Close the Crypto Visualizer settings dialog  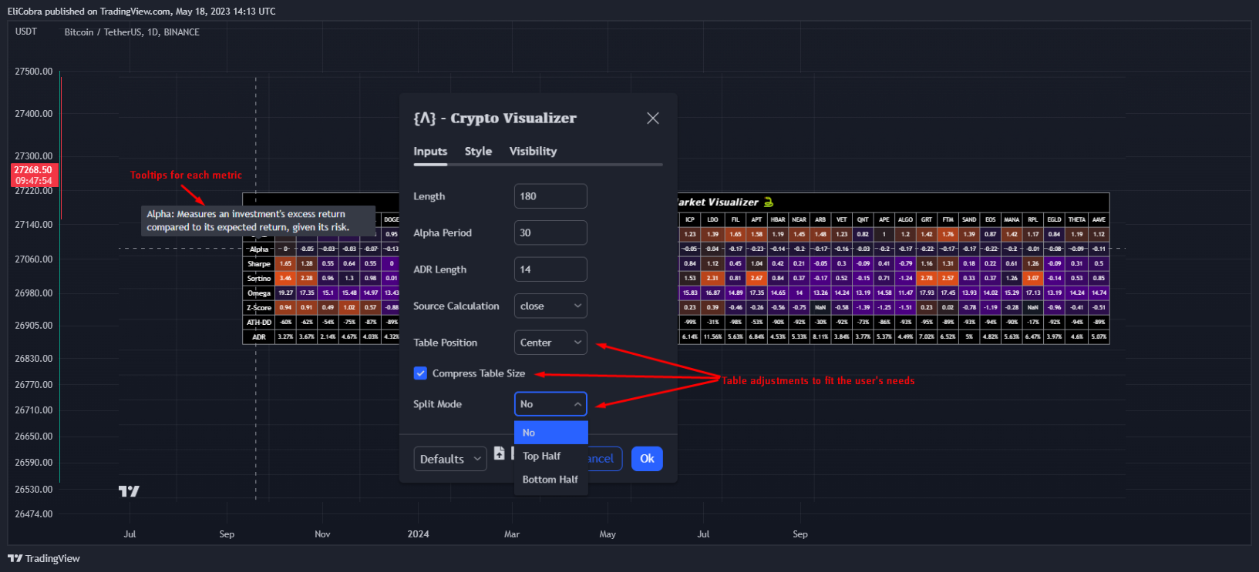point(653,118)
